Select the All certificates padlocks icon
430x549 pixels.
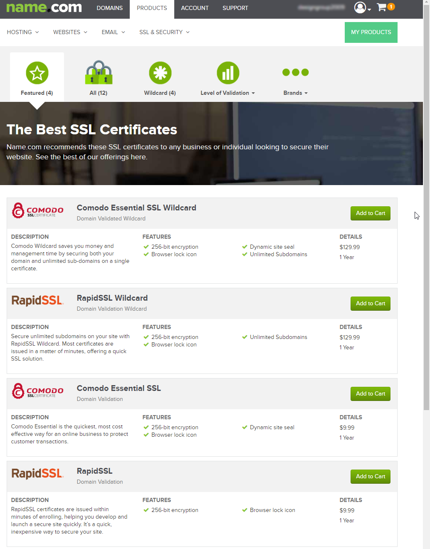99,73
